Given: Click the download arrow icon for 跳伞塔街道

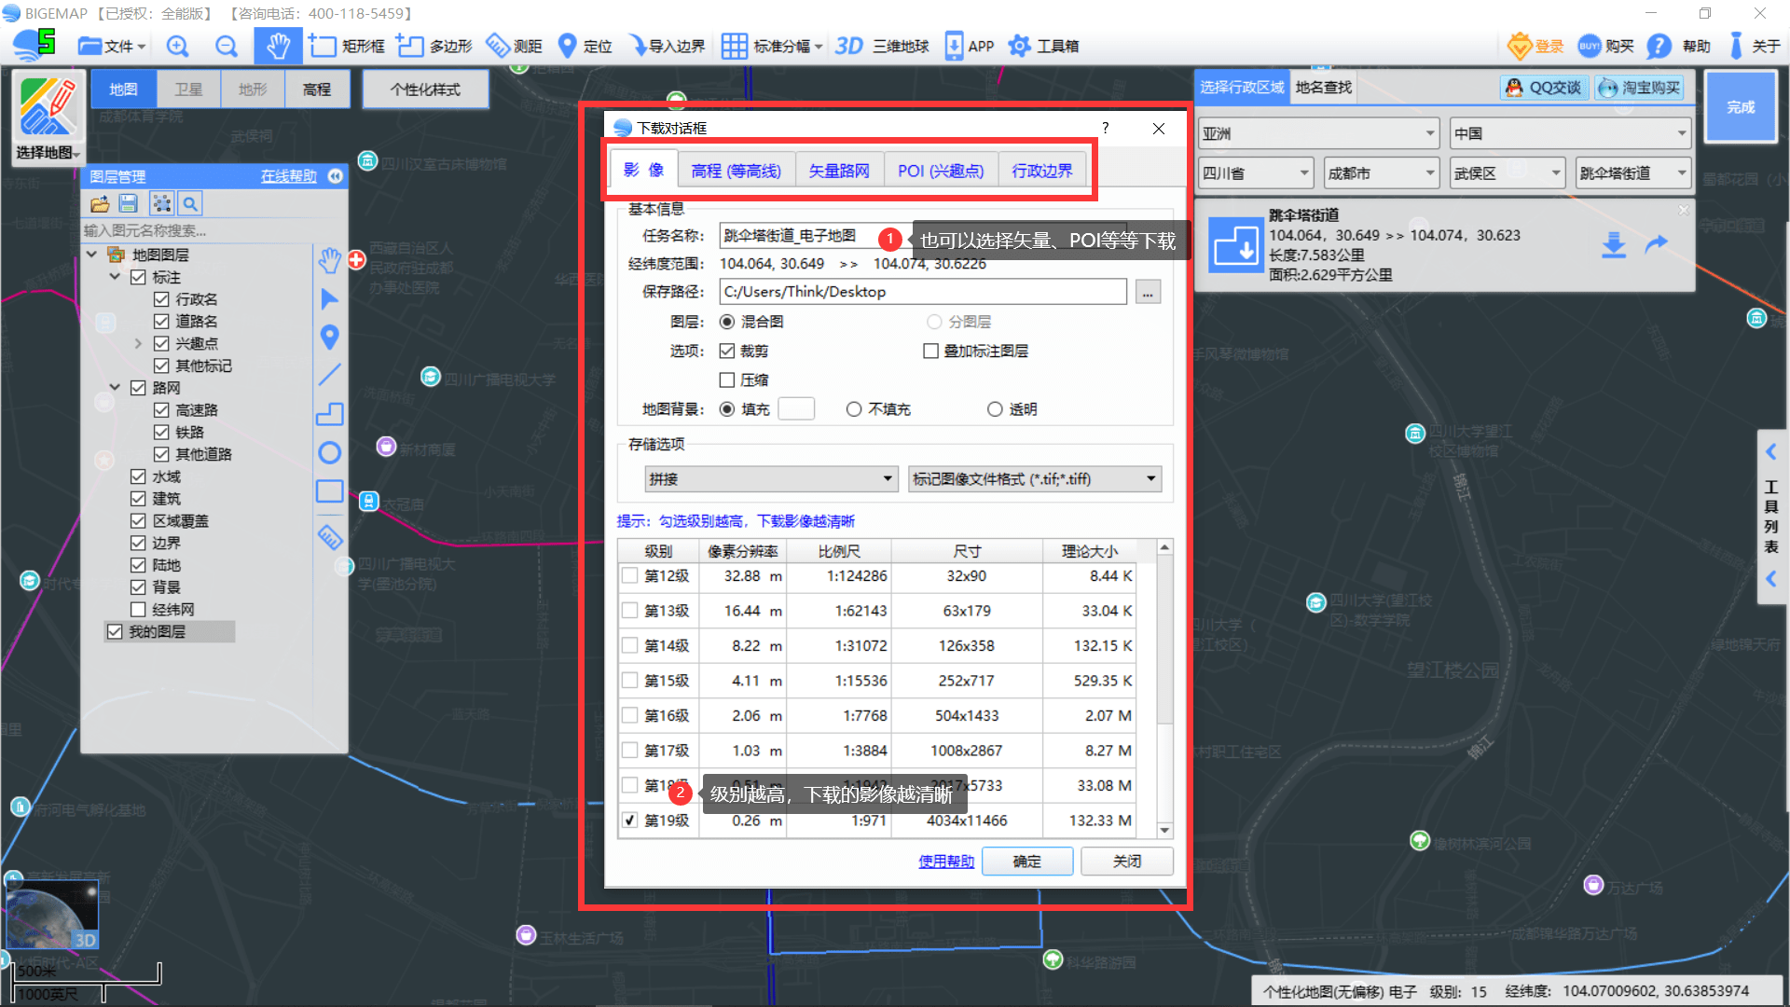Looking at the screenshot, I should [1614, 245].
